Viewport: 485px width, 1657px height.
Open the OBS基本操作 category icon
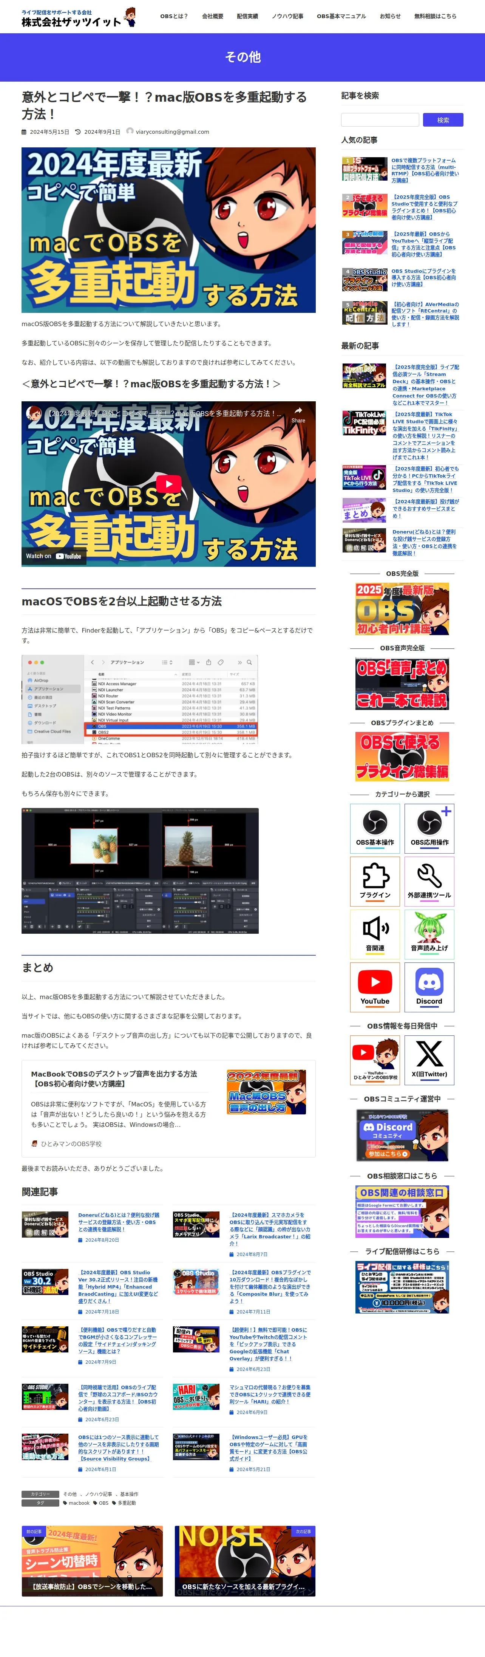pos(375,828)
